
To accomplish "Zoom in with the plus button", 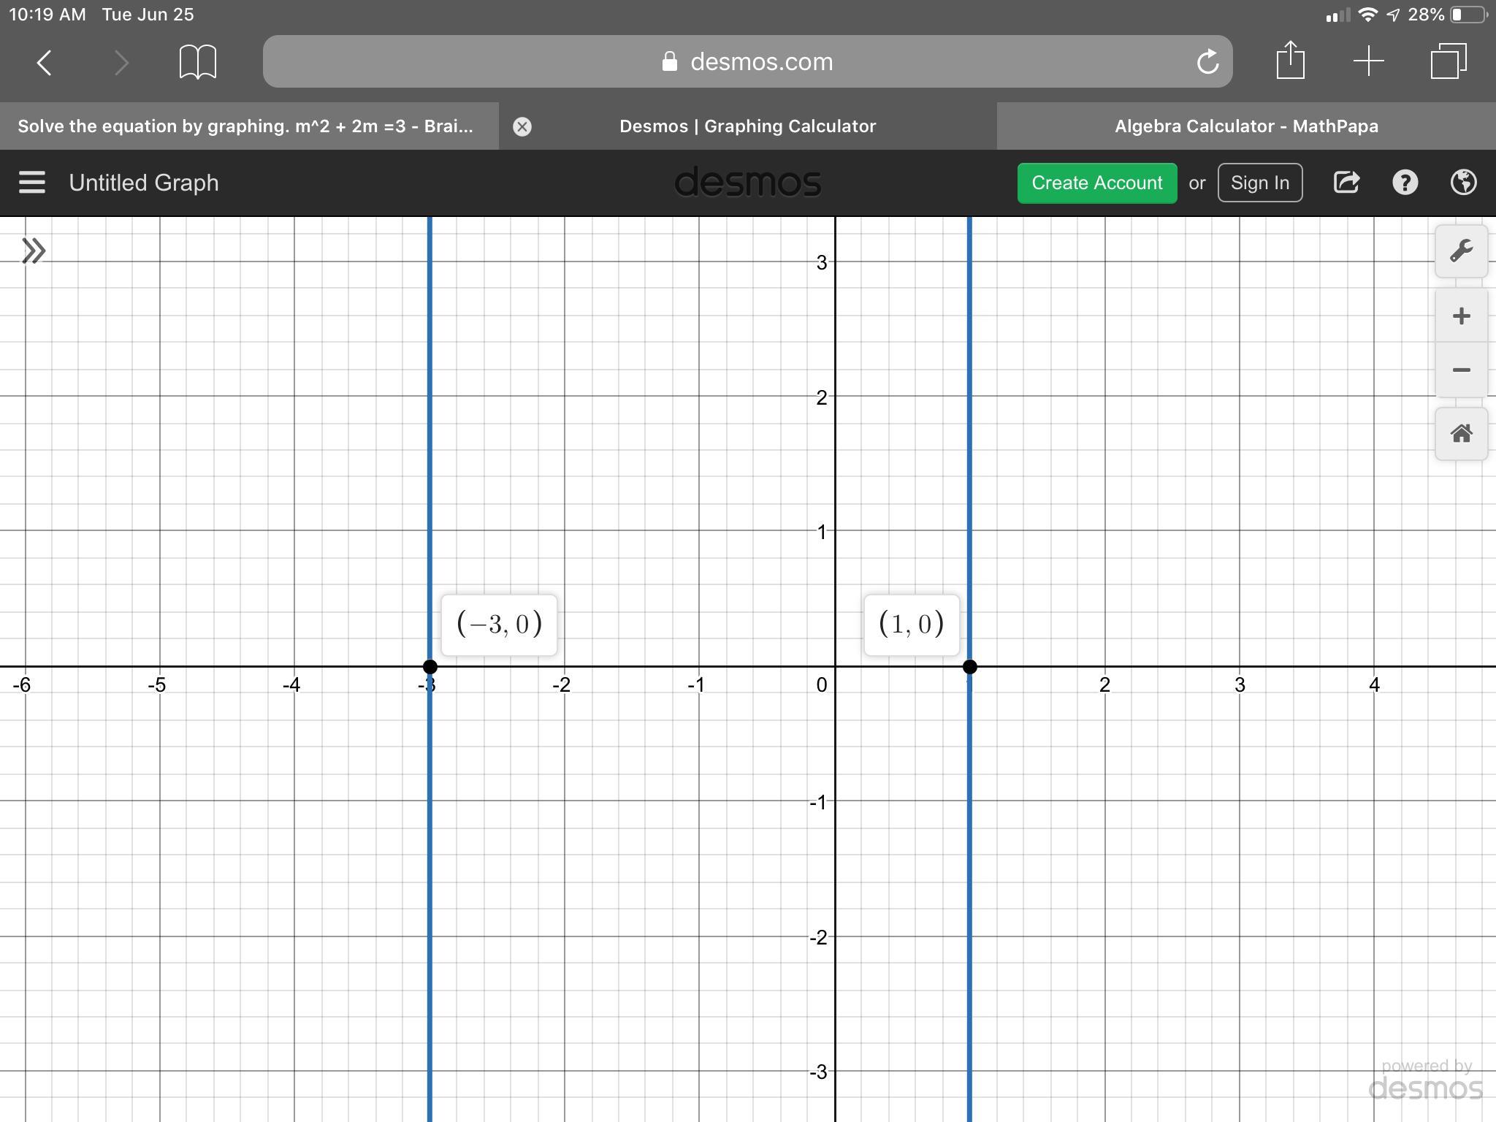I will [x=1461, y=316].
